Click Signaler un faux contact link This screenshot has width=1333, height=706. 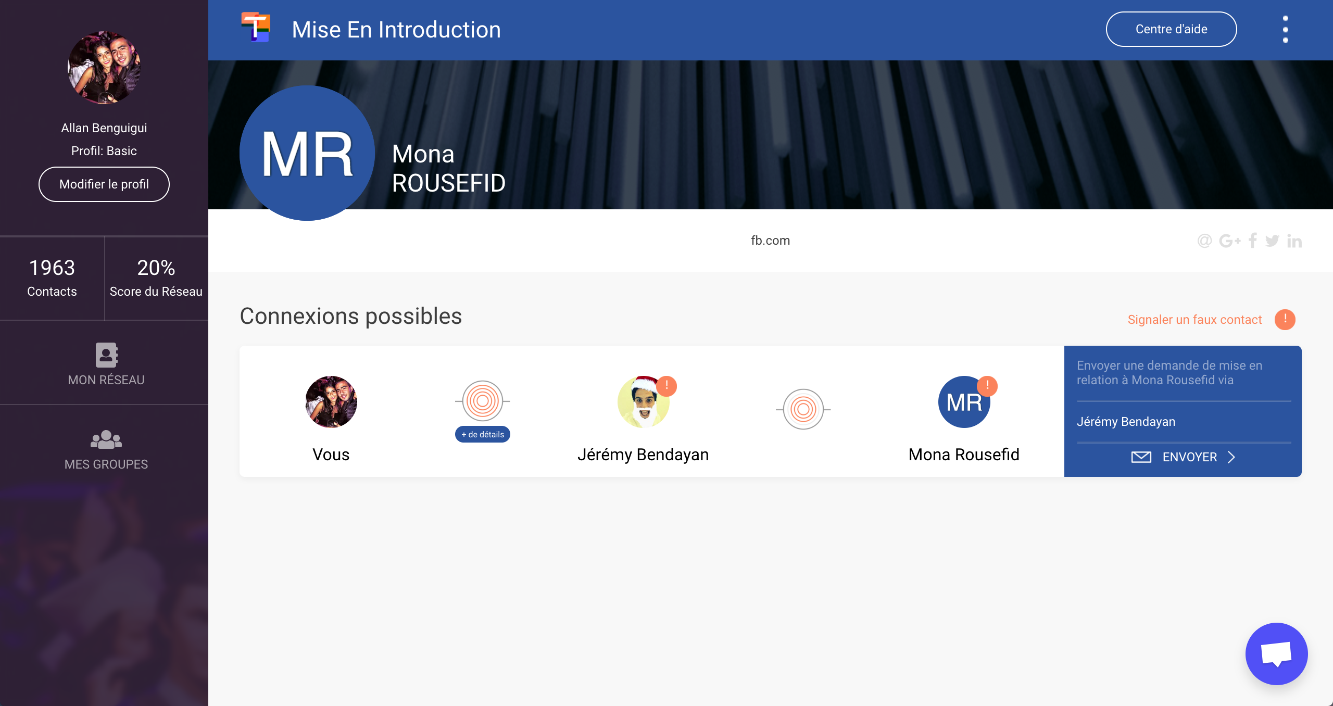[x=1194, y=320]
